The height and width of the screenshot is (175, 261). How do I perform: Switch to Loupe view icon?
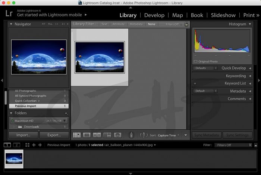click(87, 135)
